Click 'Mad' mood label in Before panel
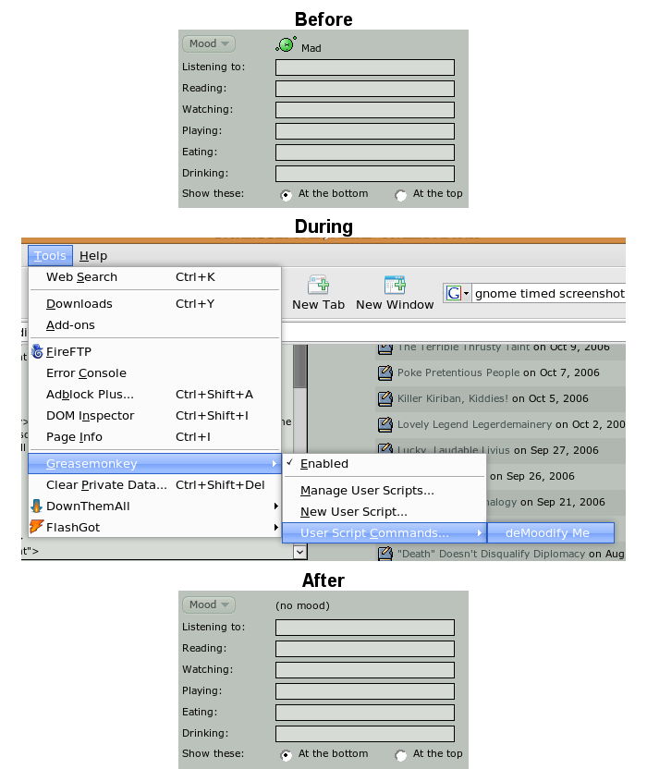Image resolution: width=647 pixels, height=769 pixels. pos(311,48)
